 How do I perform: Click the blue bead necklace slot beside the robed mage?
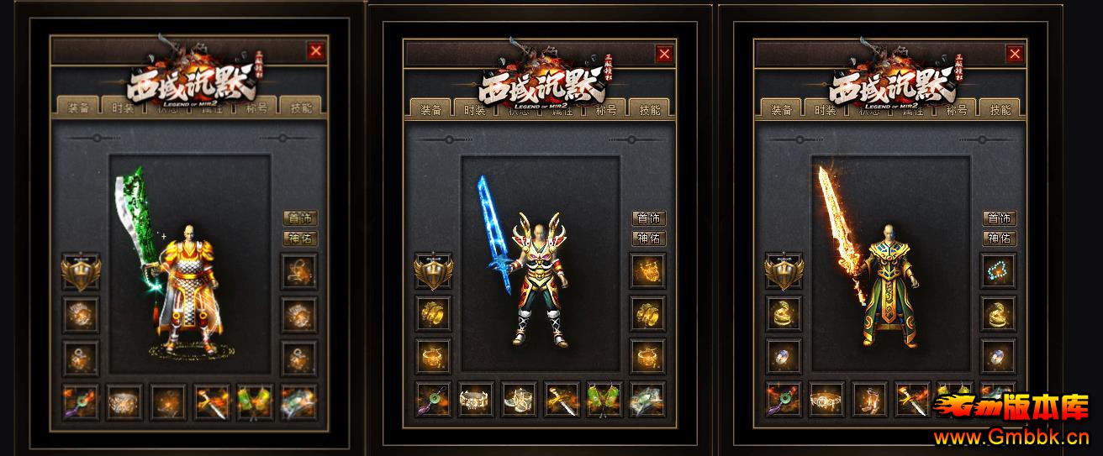click(x=999, y=270)
